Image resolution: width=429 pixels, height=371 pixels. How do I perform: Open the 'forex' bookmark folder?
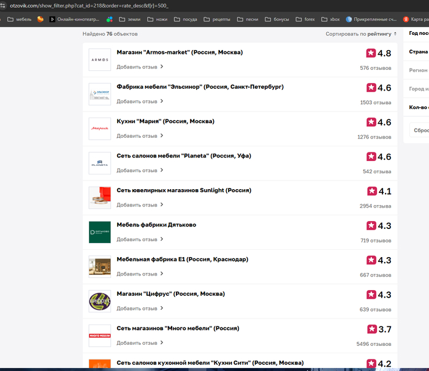[x=305, y=19]
